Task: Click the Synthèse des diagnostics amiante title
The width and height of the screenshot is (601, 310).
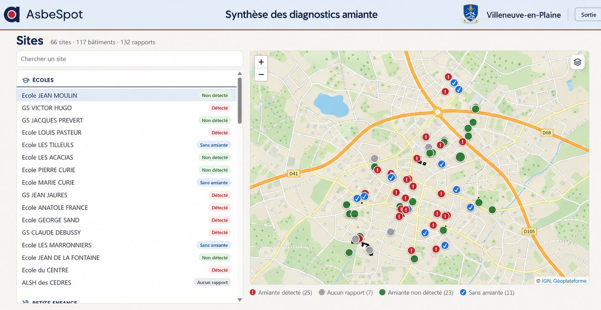Action: (x=301, y=15)
